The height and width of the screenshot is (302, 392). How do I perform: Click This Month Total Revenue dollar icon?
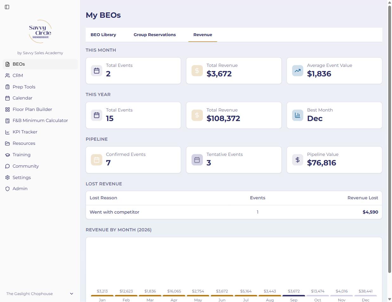coord(197,71)
